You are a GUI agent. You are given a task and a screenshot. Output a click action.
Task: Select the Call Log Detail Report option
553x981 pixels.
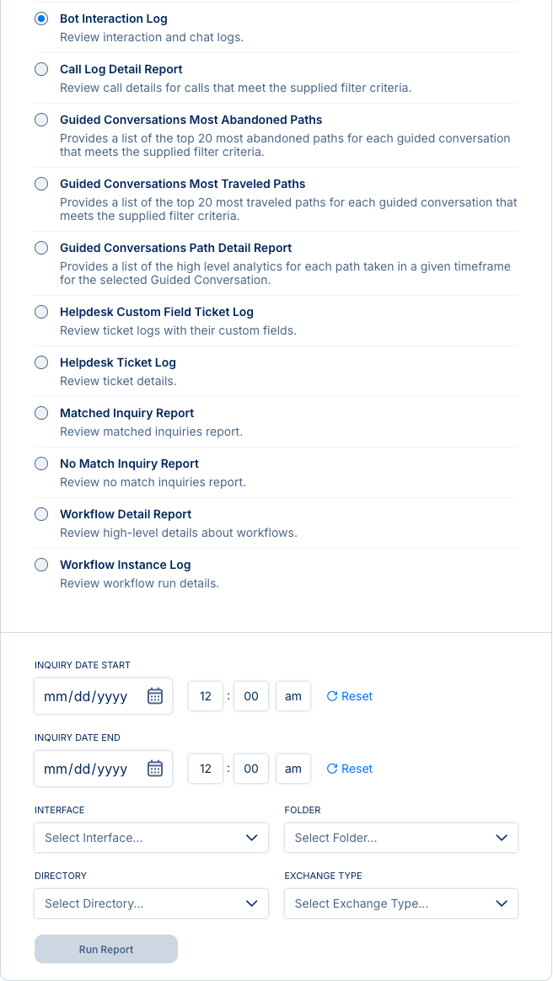tap(41, 69)
